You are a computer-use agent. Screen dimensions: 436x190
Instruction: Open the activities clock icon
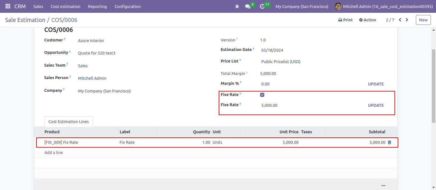(x=262, y=6)
